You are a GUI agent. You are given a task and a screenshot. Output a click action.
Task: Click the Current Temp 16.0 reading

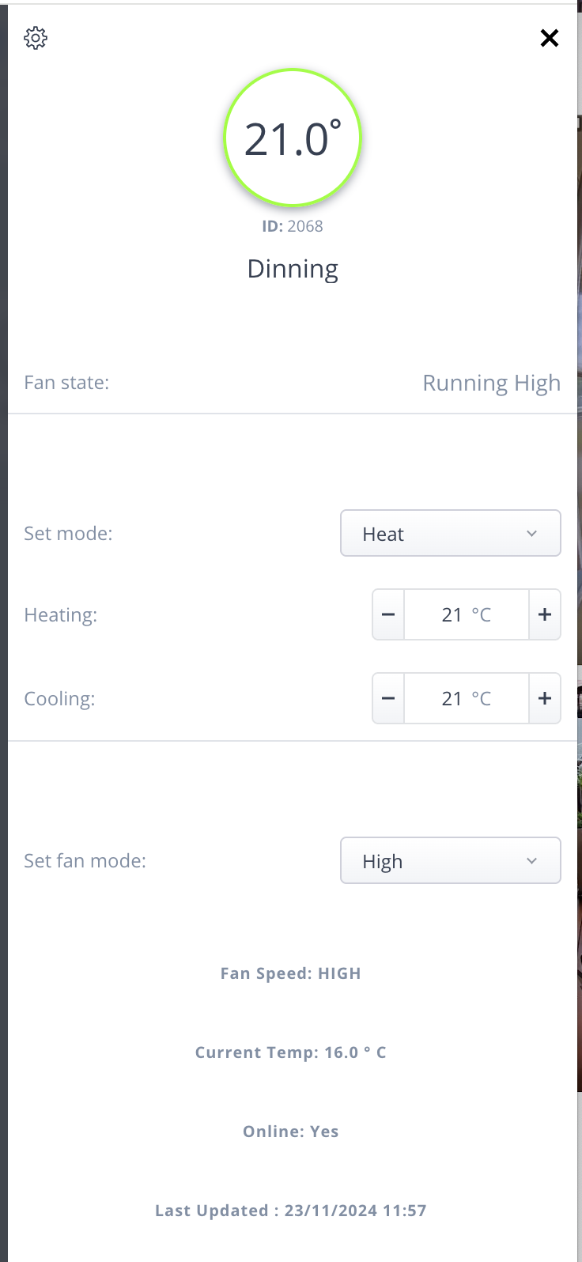pos(290,1052)
